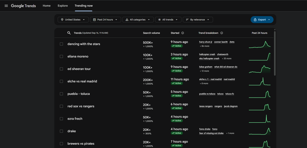Click the sparkline chart for dancing with the stars

coord(260,44)
